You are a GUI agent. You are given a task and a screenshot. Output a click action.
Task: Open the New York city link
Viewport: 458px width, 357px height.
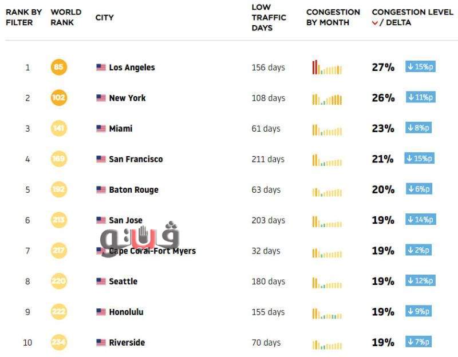[127, 98]
